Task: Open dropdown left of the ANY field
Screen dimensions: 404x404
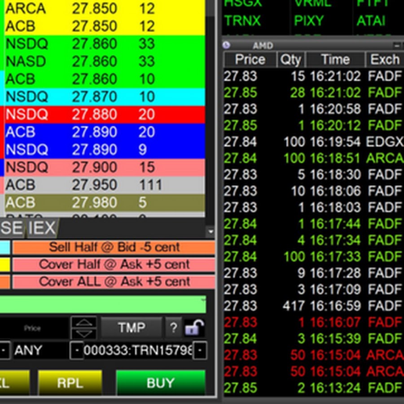Action: pyautogui.click(x=4, y=350)
